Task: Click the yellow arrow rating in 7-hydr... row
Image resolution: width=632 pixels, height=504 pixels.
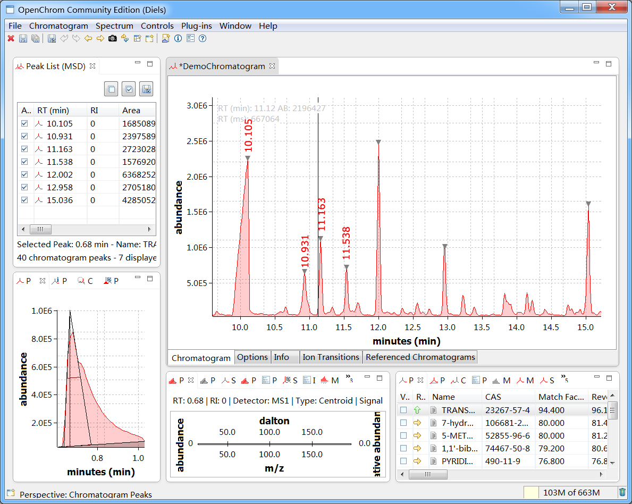Action: click(417, 423)
